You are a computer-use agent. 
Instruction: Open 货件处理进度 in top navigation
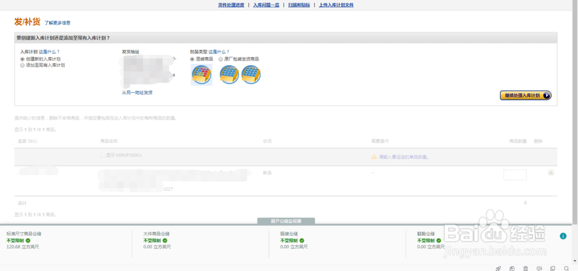click(231, 5)
